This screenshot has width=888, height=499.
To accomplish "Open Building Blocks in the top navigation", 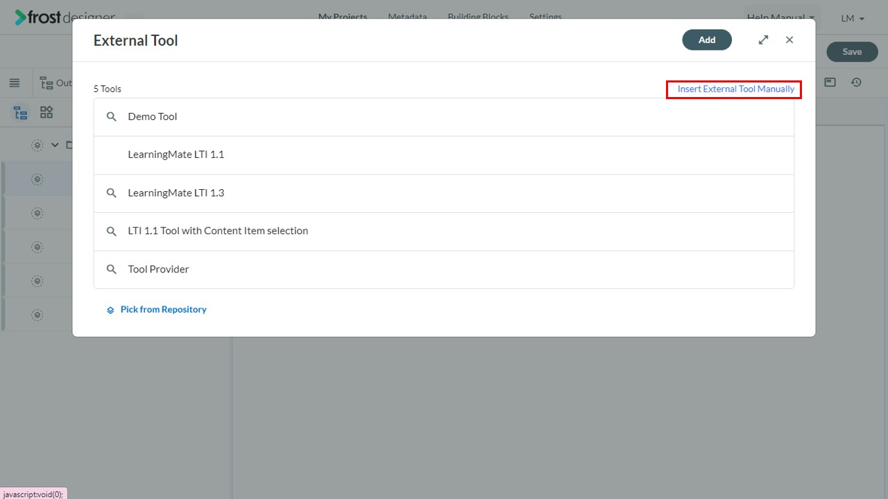I will [x=478, y=17].
